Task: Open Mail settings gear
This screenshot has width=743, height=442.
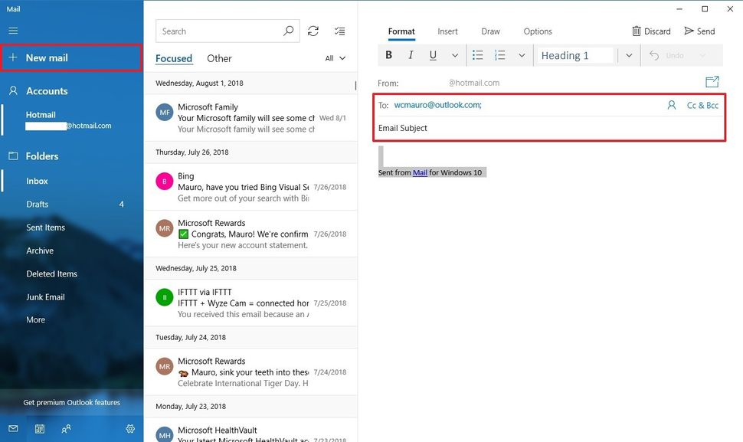Action: pyautogui.click(x=130, y=429)
